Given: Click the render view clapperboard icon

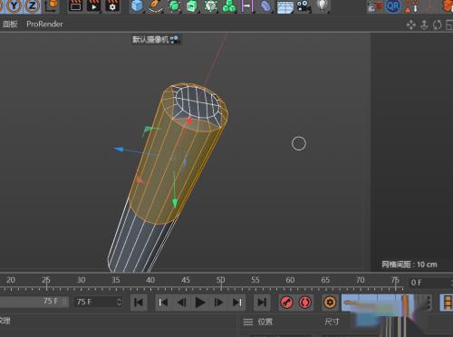Looking at the screenshot, I should tap(75, 5).
